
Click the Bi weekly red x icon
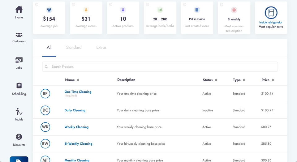[x=234, y=10]
